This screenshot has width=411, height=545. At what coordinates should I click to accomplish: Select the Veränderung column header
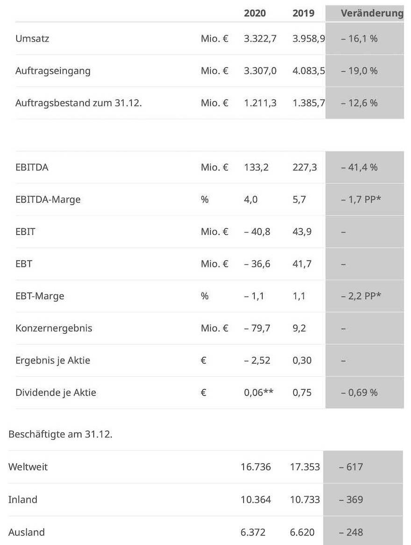tap(371, 13)
